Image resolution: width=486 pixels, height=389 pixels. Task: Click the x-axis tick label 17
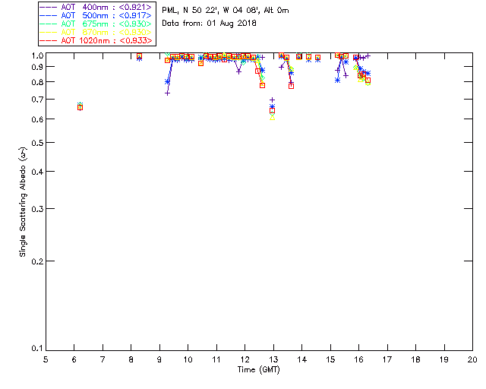[387, 360]
